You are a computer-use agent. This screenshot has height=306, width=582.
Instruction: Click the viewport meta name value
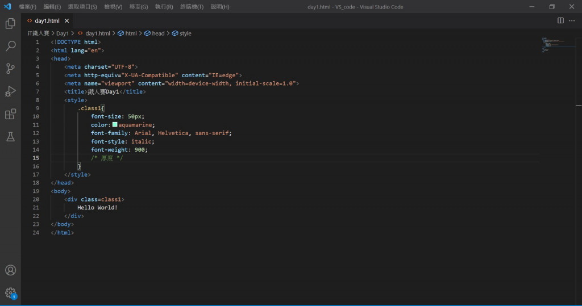118,83
